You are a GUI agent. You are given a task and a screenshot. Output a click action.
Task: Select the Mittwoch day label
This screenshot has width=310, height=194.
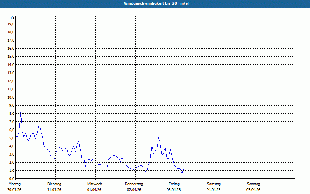[x=95, y=184]
